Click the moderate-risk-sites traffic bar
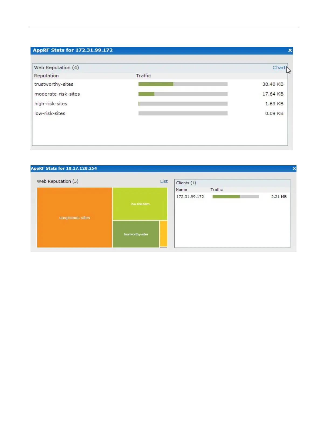Viewport: 321px width, 428px height. 183,94
